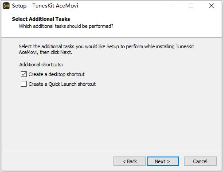Go to the previous step with Back
223x172 pixels.
tap(129, 161)
